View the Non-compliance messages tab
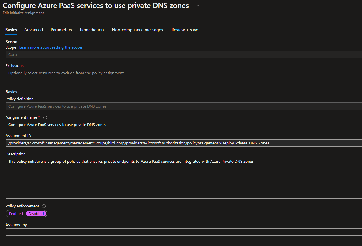Image resolution: width=362 pixels, height=246 pixels. point(137,30)
